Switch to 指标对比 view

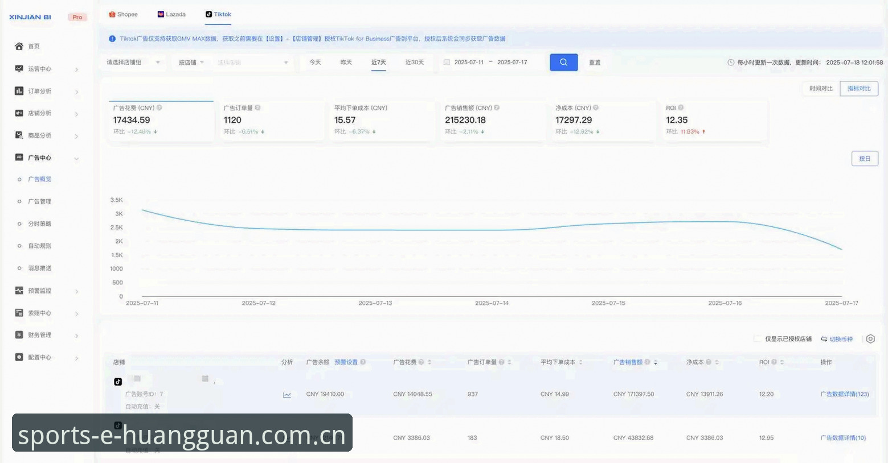(859, 89)
